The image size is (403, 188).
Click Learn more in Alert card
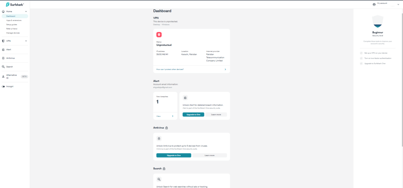[216, 114]
